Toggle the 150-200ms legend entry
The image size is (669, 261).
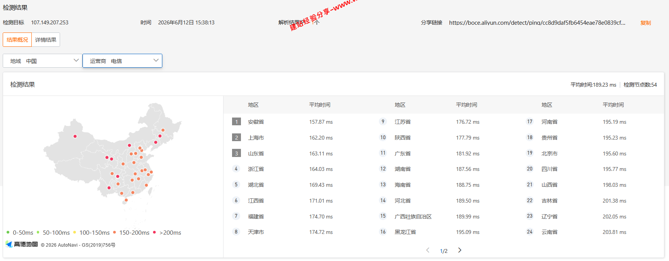[131, 232]
